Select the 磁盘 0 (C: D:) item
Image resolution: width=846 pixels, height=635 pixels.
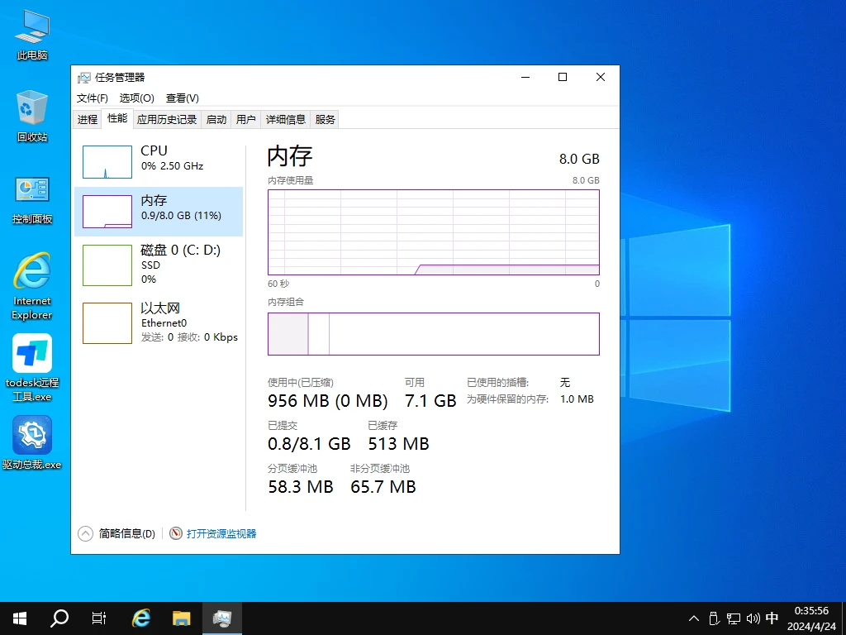click(159, 265)
